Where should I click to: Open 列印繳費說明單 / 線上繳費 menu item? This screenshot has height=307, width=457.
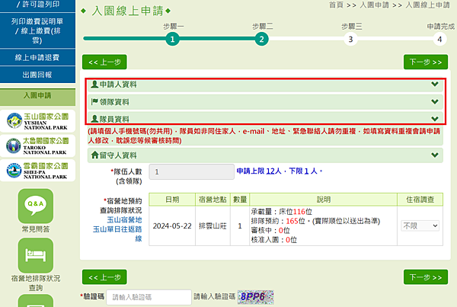coord(37,30)
